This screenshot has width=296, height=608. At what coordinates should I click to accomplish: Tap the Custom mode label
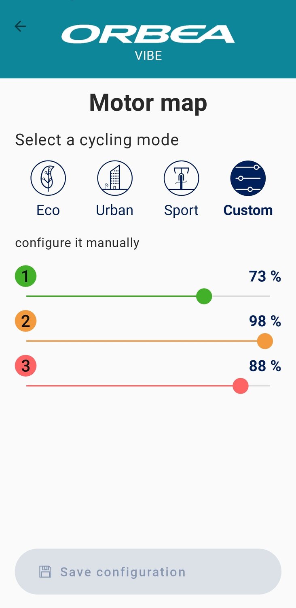pos(248,210)
